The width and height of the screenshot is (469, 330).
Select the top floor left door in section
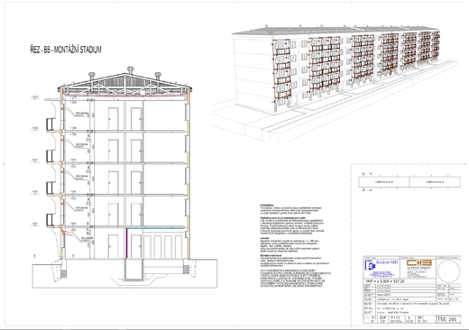click(113, 119)
